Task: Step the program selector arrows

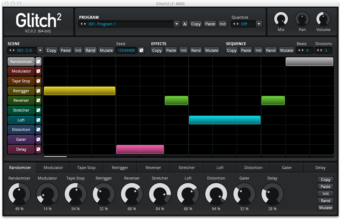Action: pos(83,24)
